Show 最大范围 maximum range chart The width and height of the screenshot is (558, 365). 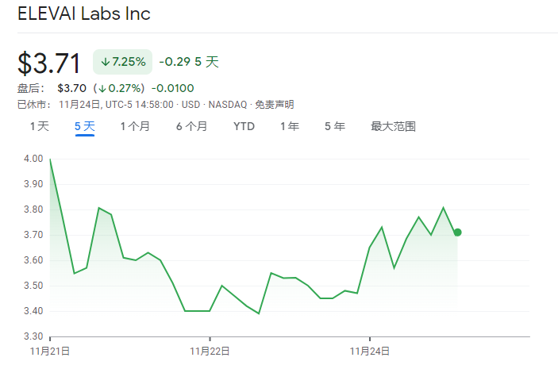tap(393, 126)
